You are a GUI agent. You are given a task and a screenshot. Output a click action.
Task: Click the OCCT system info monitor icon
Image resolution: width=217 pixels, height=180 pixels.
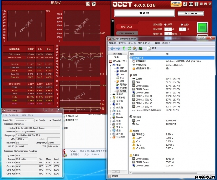pos(185,4)
